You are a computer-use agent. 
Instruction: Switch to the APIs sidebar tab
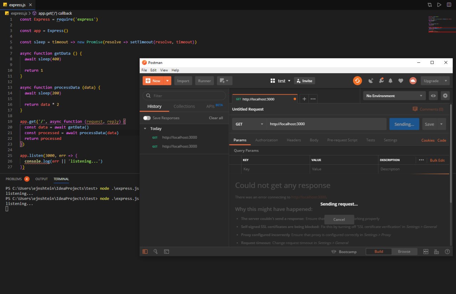(214, 106)
